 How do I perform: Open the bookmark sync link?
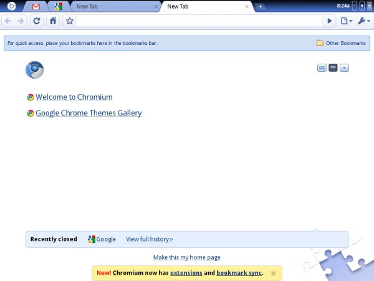click(x=239, y=273)
